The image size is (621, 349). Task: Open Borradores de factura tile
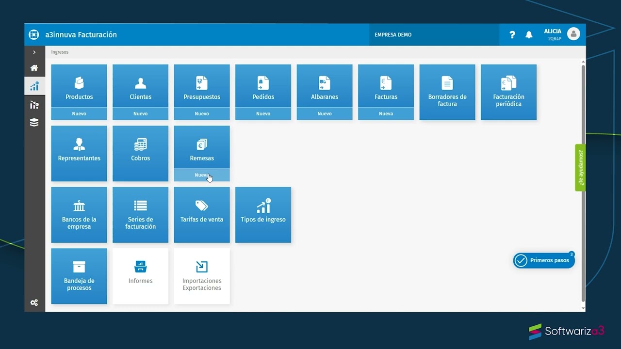(x=447, y=92)
